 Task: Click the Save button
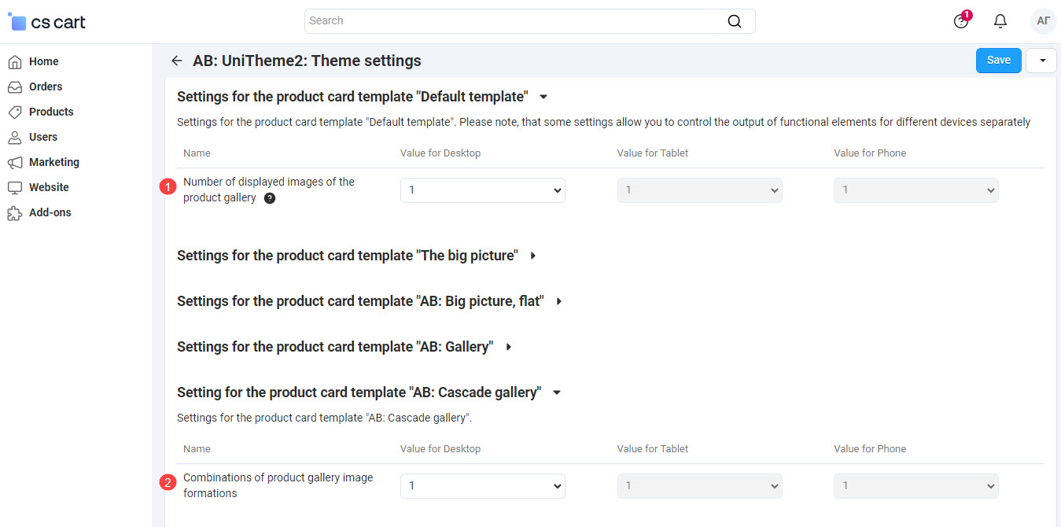click(999, 61)
